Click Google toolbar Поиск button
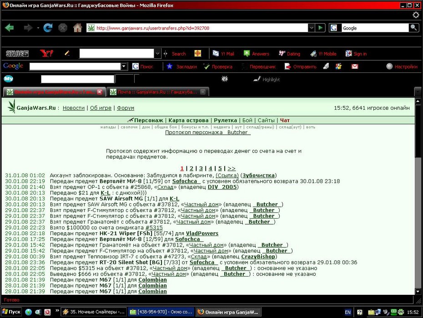Image resolution: width=423 pixels, height=318 pixels. [x=143, y=67]
